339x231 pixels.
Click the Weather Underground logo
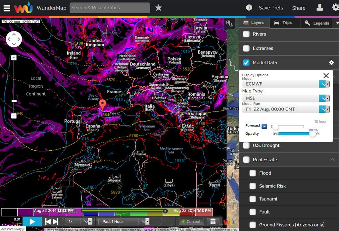click(x=24, y=8)
